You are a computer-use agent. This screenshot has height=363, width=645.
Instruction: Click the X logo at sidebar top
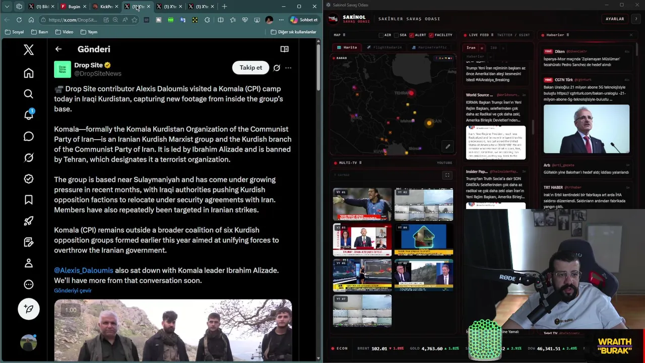[x=29, y=49]
